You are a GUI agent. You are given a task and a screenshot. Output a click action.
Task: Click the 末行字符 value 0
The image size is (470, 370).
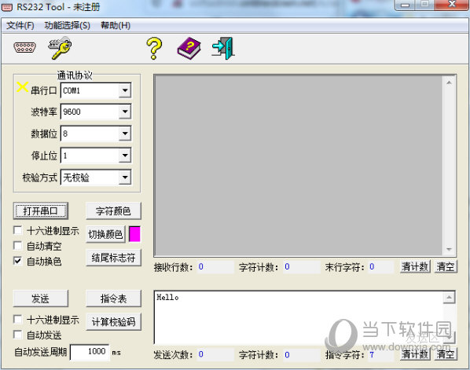coord(372,266)
